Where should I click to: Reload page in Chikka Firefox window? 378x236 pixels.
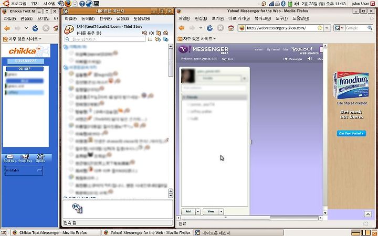click(x=35, y=28)
